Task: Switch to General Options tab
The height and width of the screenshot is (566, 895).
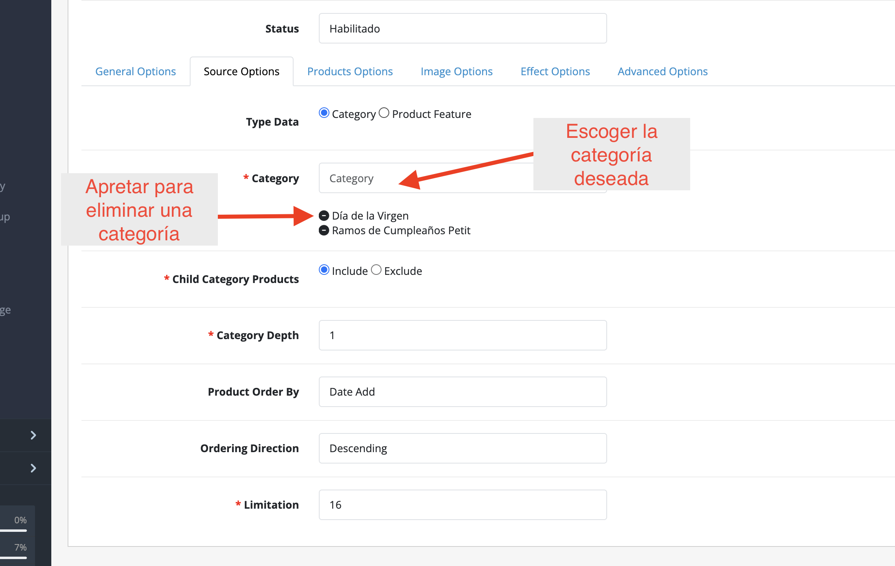Action: [135, 72]
